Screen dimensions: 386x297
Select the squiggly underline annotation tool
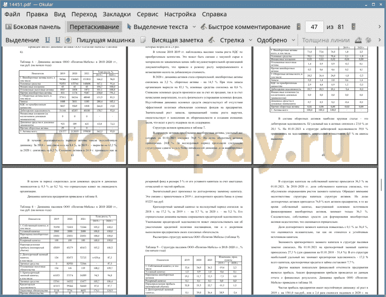click(x=58, y=40)
